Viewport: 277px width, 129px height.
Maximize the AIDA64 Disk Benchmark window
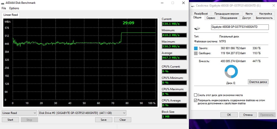coord(173,3)
